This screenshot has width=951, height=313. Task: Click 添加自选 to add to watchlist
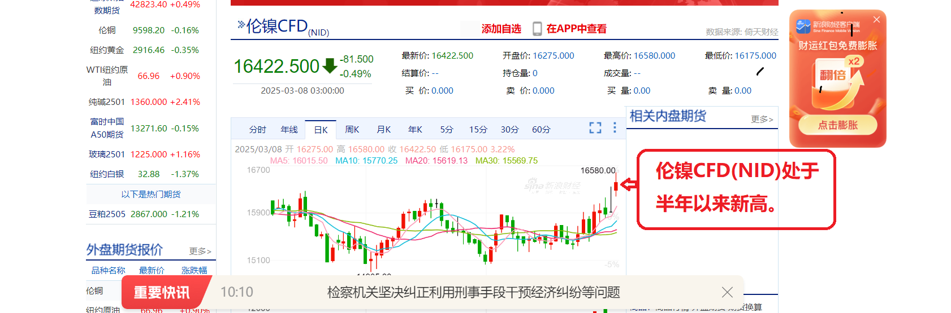(x=501, y=29)
